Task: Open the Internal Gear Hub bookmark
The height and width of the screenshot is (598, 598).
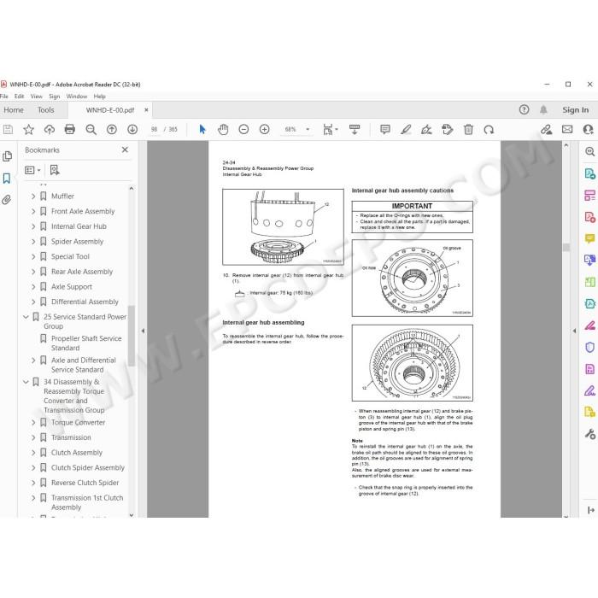Action: click(79, 226)
